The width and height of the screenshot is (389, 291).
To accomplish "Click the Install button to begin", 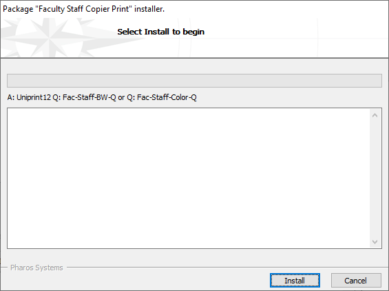I will (x=295, y=281).
